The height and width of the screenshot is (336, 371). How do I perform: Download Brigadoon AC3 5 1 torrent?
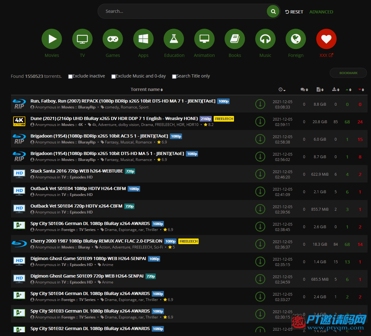pyautogui.click(x=260, y=139)
